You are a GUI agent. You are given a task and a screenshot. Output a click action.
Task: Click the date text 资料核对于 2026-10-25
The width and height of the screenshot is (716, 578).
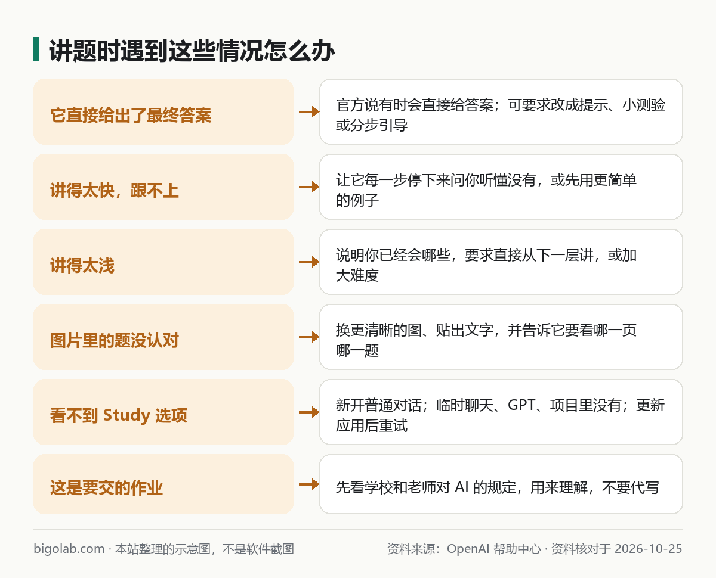[x=616, y=549]
